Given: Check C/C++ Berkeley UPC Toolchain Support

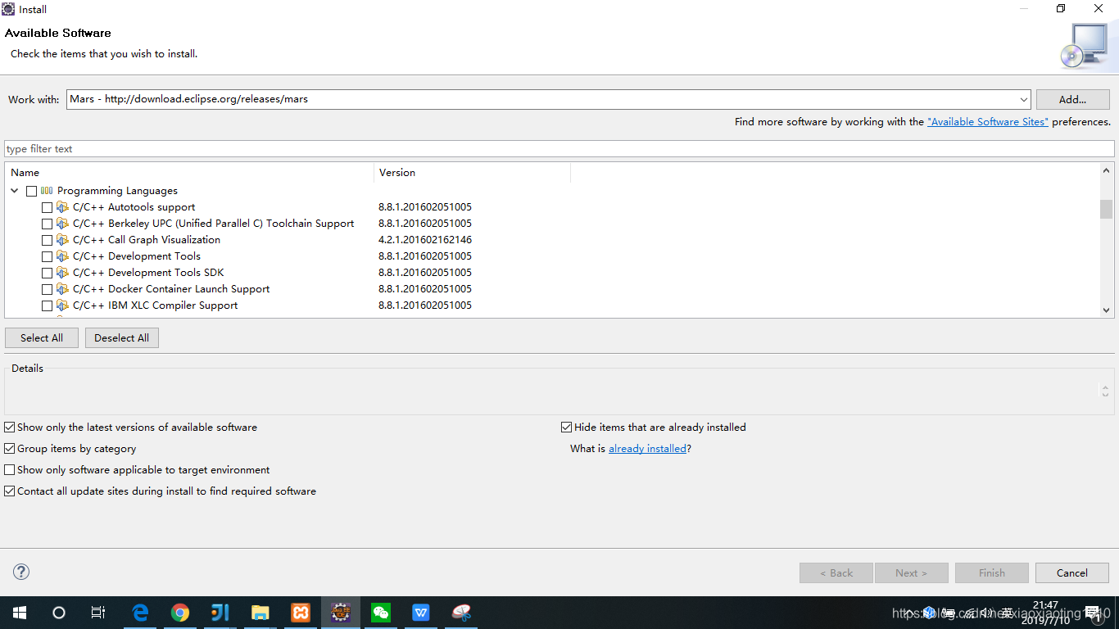Looking at the screenshot, I should tap(47, 224).
